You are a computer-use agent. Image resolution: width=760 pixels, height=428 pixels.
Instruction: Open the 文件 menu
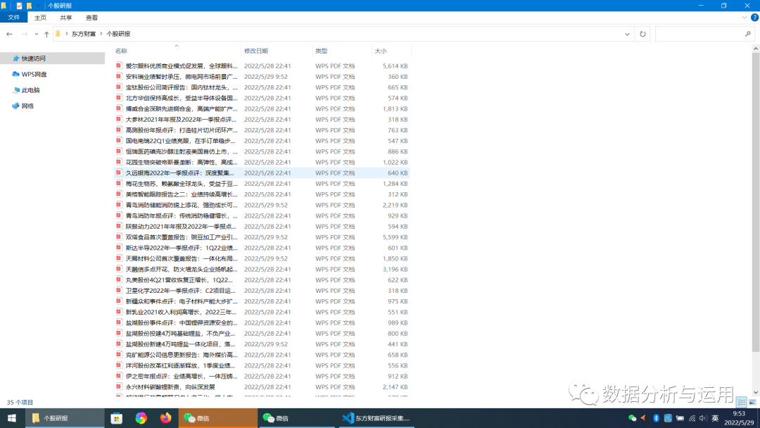tap(13, 18)
